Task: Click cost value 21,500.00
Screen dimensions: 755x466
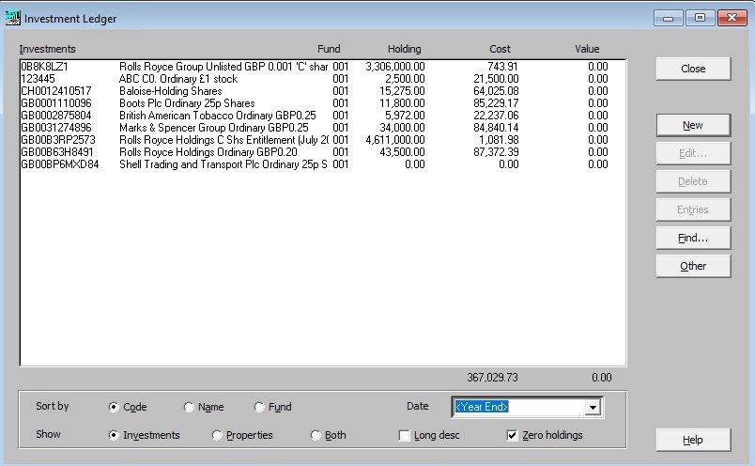Action: click(x=496, y=79)
